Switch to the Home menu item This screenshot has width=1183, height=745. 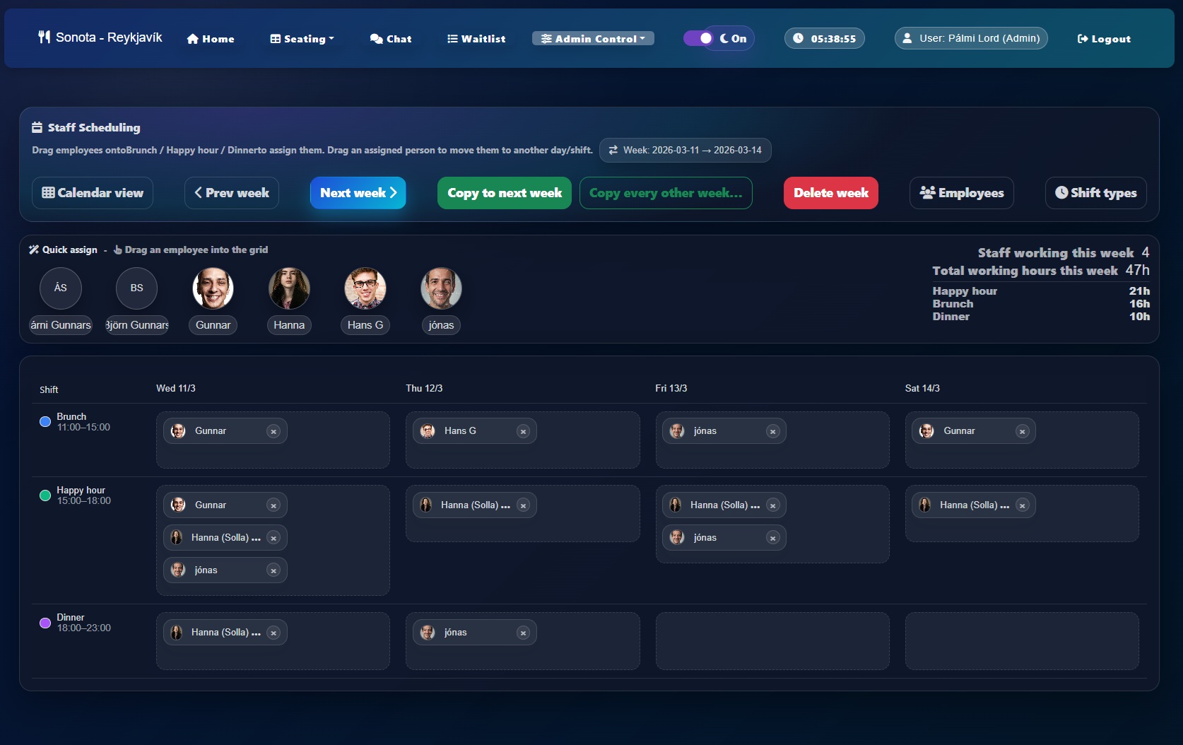(210, 39)
